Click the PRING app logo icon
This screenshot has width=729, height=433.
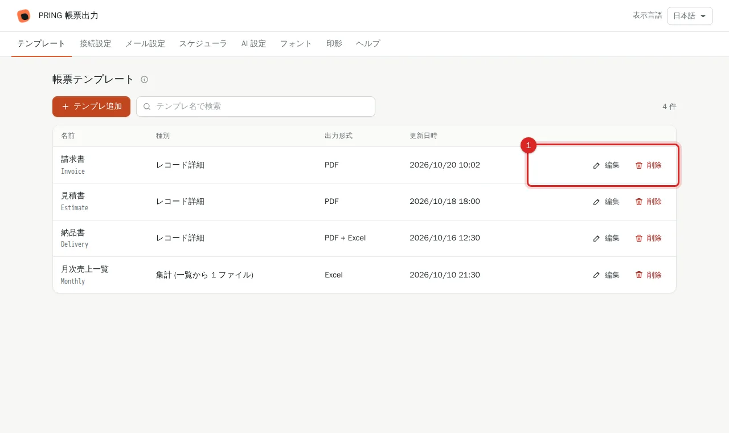click(x=23, y=16)
